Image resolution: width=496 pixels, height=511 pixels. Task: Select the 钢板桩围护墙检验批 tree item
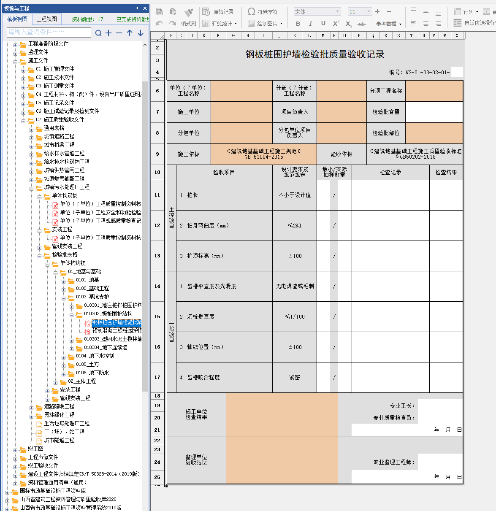(x=117, y=322)
